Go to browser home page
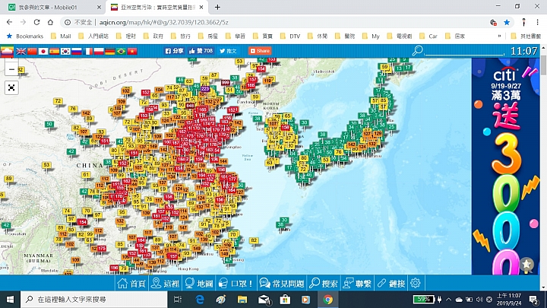The height and width of the screenshot is (308, 547). click(x=51, y=22)
